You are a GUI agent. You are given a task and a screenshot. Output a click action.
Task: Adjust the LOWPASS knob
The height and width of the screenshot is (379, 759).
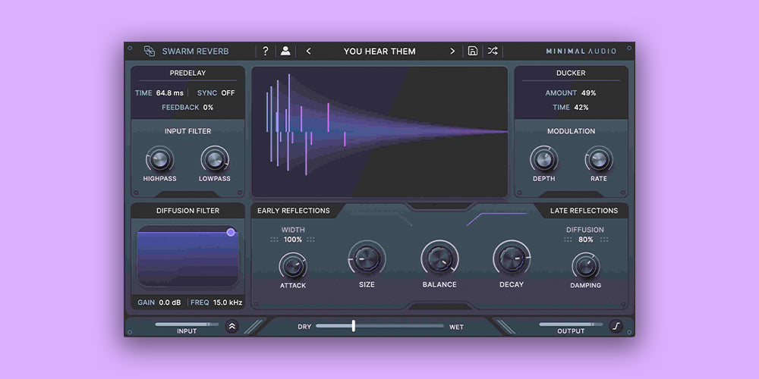tap(215, 159)
